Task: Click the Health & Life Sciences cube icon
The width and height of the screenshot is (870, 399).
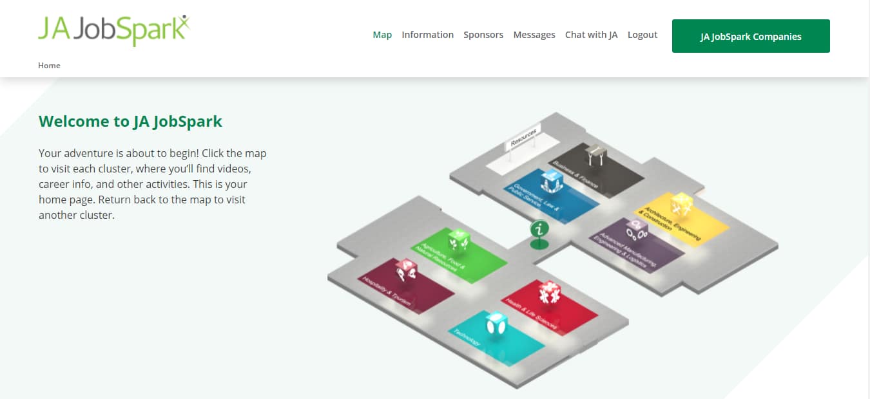Action: tap(549, 293)
